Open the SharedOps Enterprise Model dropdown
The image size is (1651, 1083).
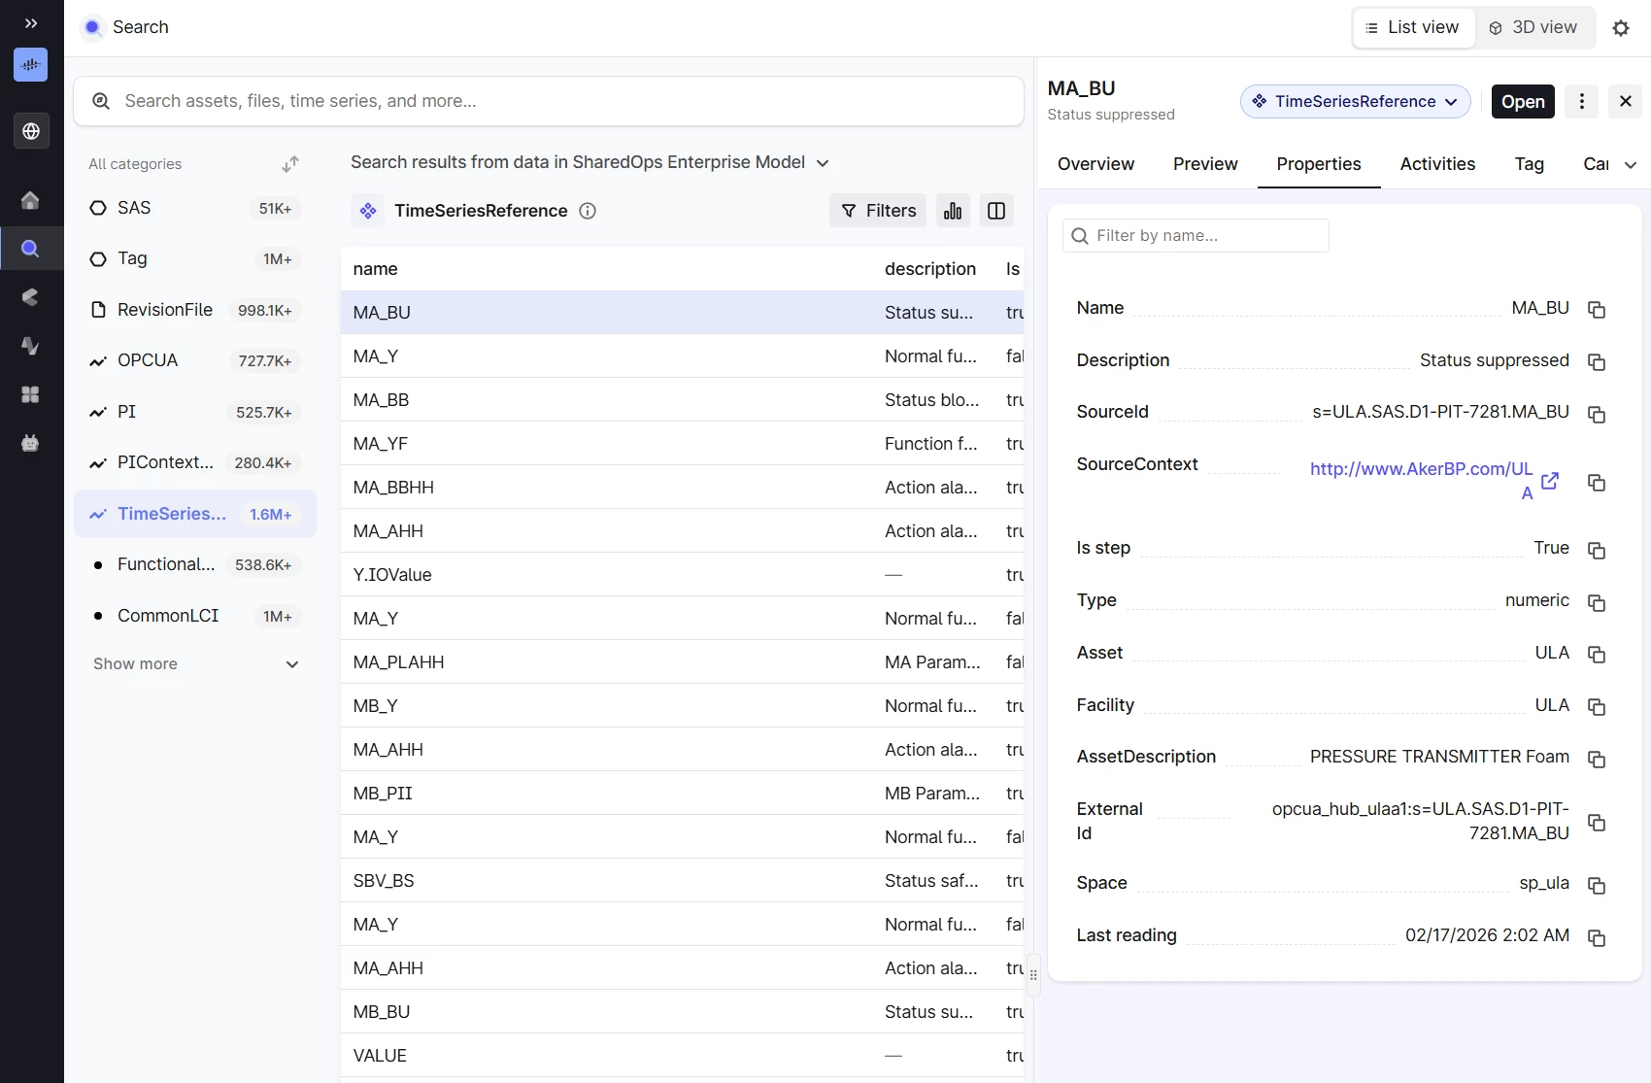pos(823,163)
